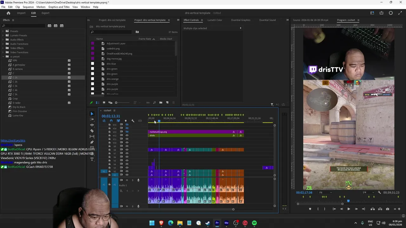This screenshot has width=406, height=228.
Task: Switch to Project: dris cs2 template tab
Action: (112, 20)
